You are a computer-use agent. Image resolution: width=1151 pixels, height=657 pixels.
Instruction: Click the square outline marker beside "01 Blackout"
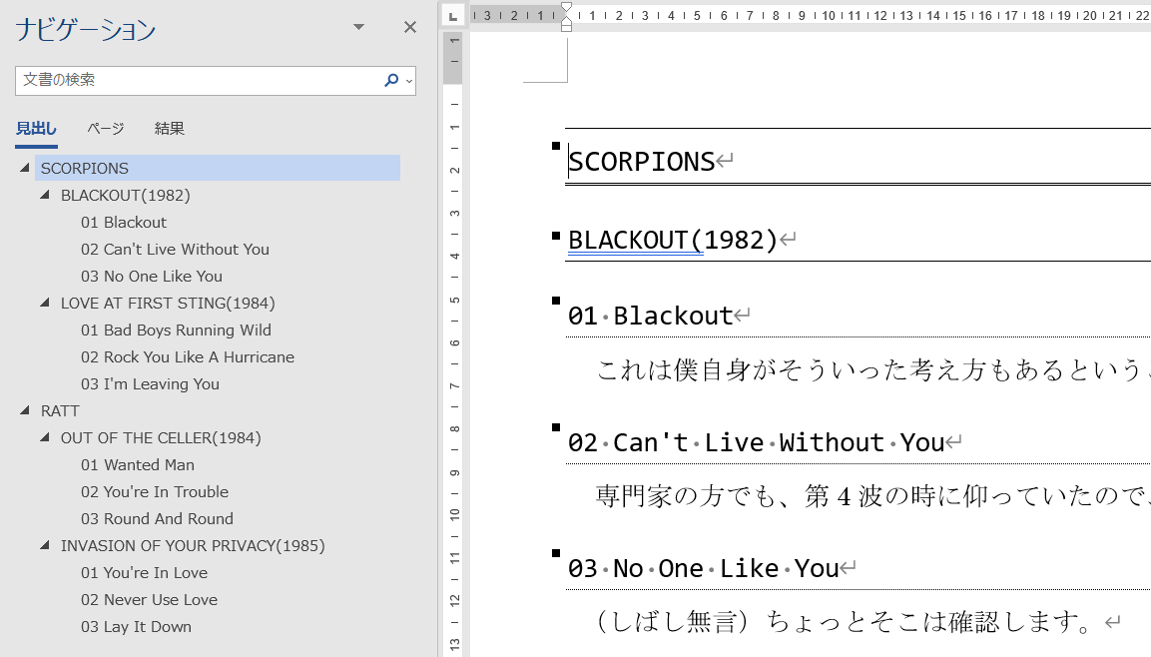[x=555, y=300]
